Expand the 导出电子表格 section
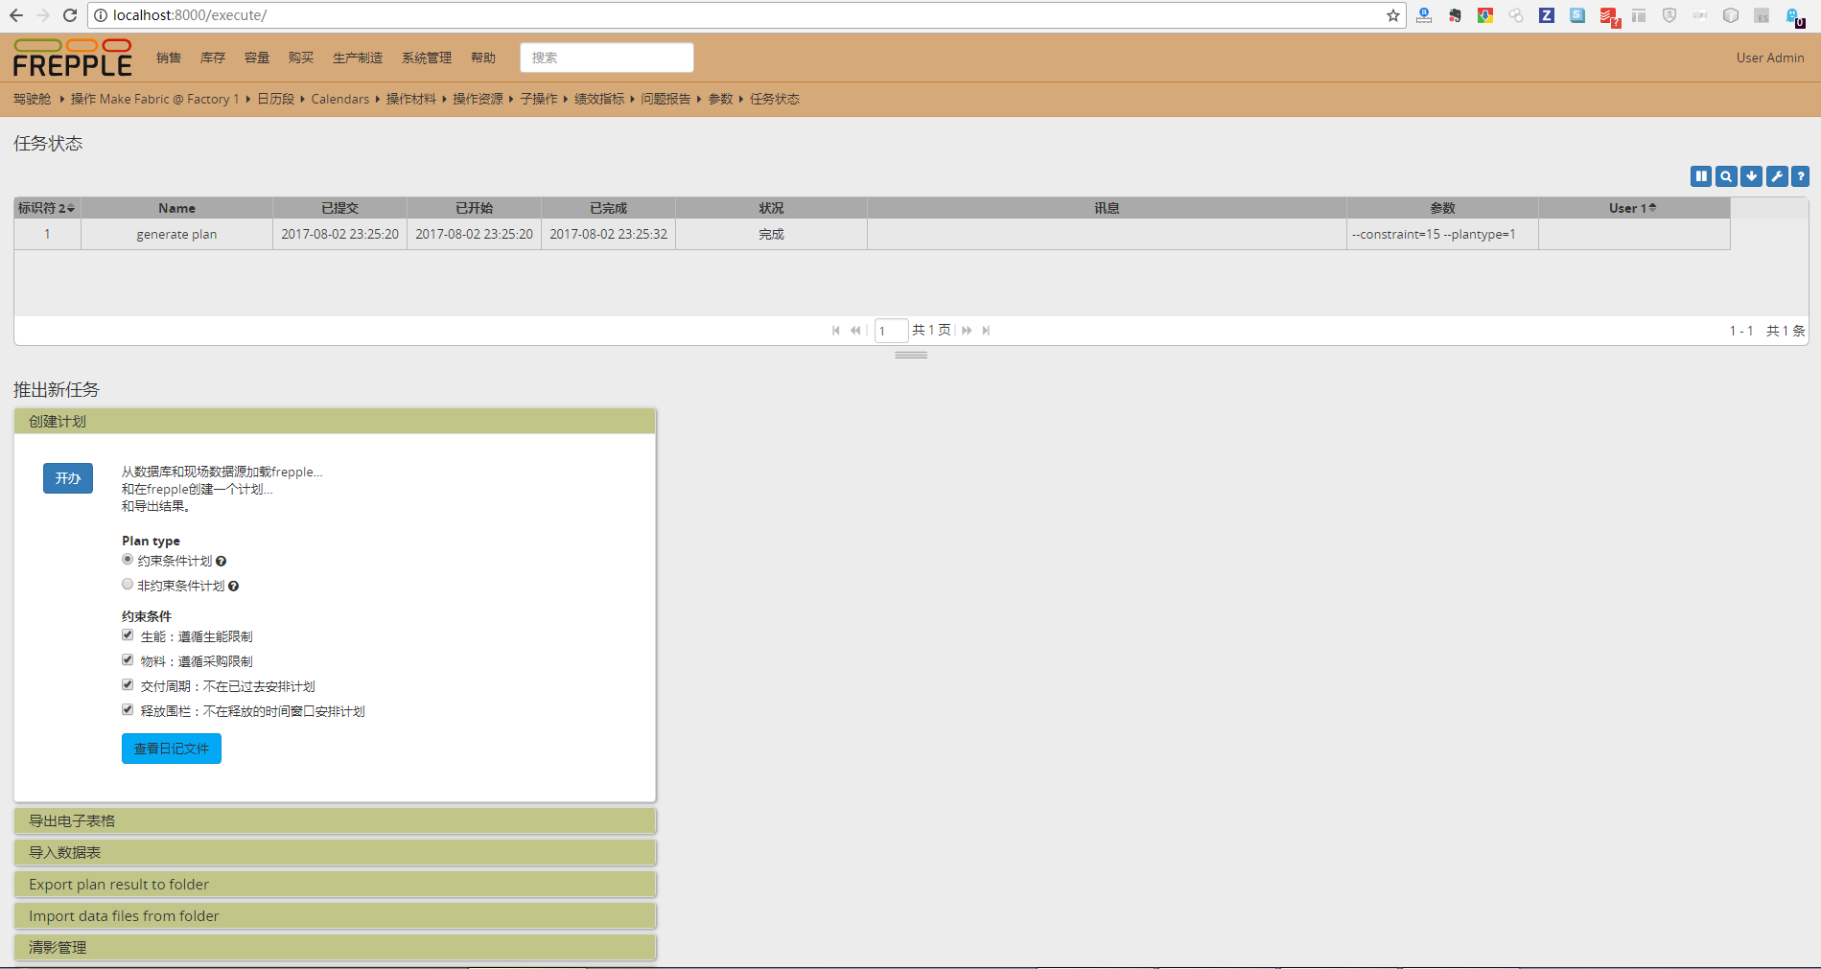Image resolution: width=1821 pixels, height=969 pixels. pos(335,820)
